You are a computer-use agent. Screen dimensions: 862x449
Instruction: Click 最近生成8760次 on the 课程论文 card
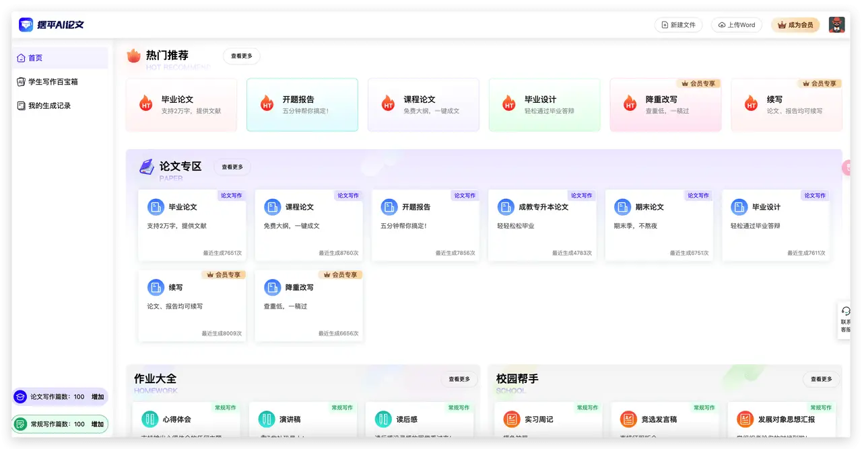(x=339, y=253)
